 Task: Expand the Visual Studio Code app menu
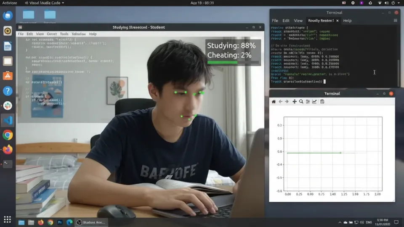(44, 3)
